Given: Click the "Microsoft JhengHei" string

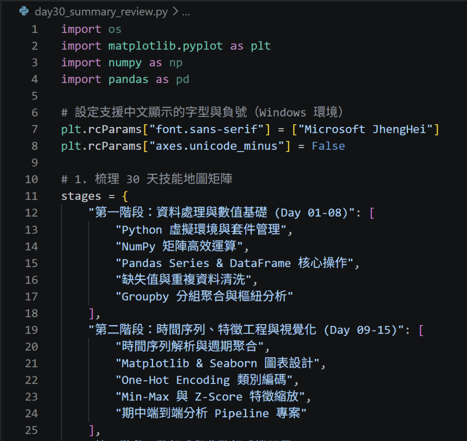Looking at the screenshot, I should 365,129.
